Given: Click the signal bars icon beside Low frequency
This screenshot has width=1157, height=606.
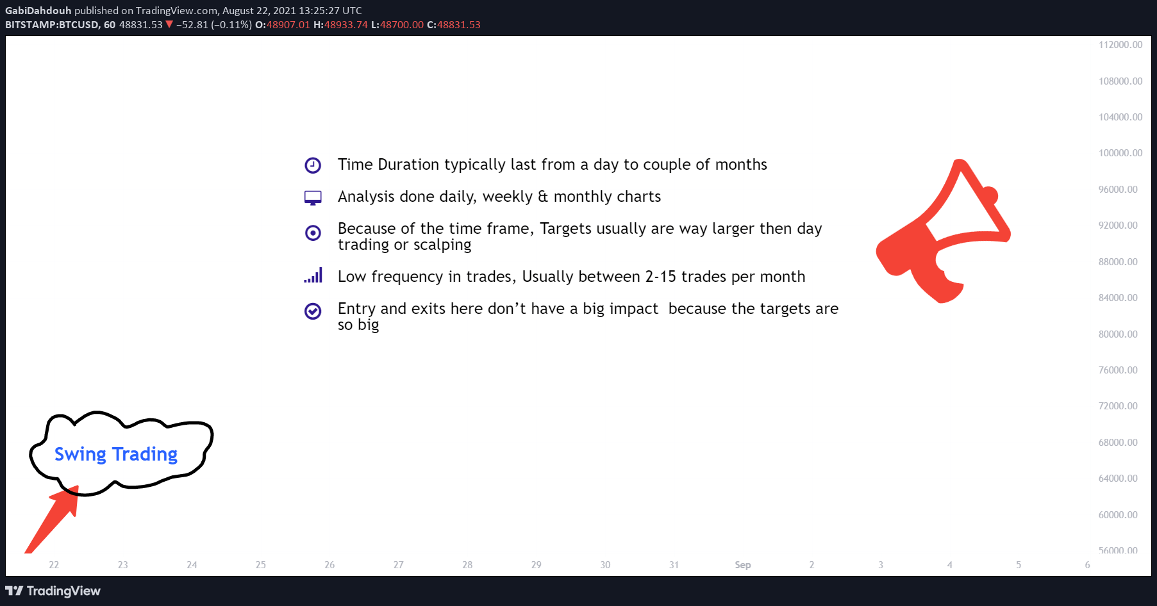Looking at the screenshot, I should tap(313, 275).
